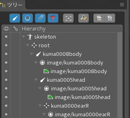Open the tree panel hamburger menu
Image resolution: width=130 pixels, height=118 pixels.
[122, 4]
